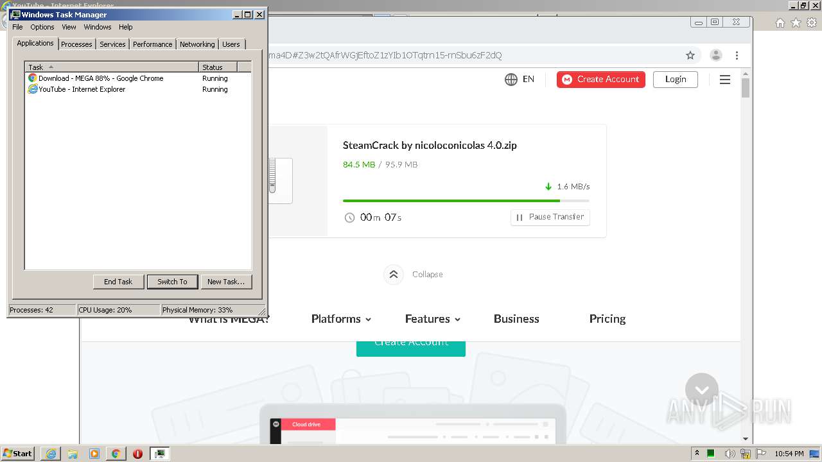Click the network tray icon
Image resolution: width=822 pixels, height=462 pixels.
click(746, 454)
